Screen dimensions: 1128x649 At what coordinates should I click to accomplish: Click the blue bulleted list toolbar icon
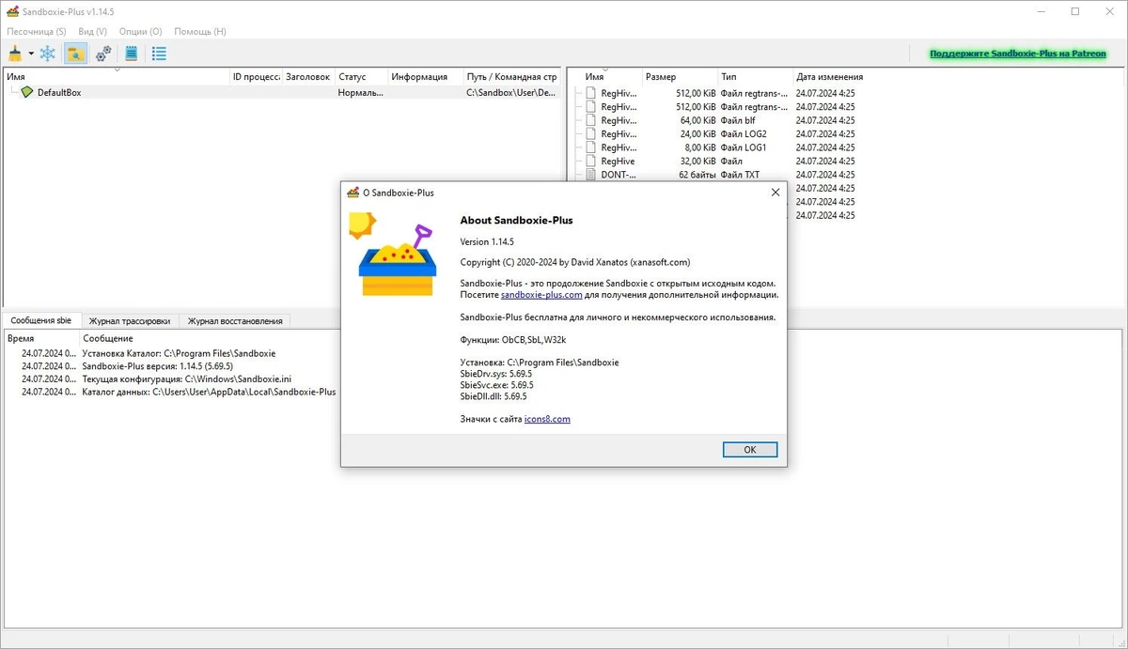[x=159, y=54]
